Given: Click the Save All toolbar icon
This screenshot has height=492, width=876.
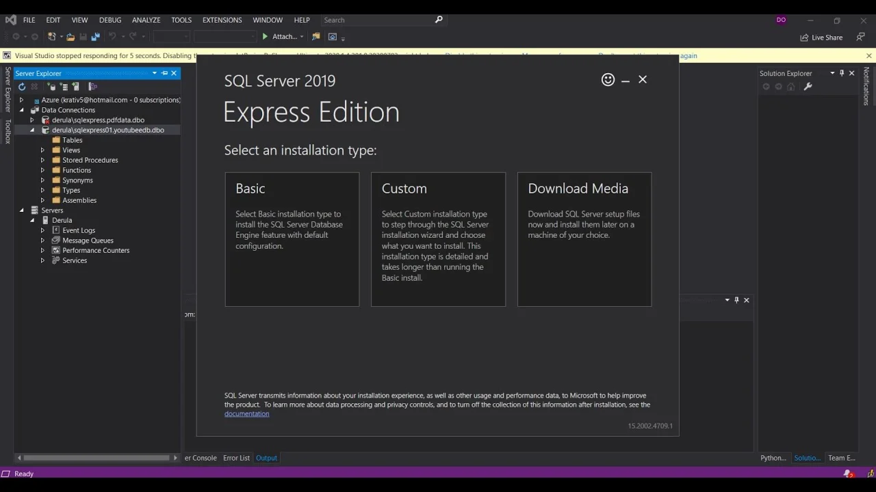Looking at the screenshot, I should click(95, 37).
